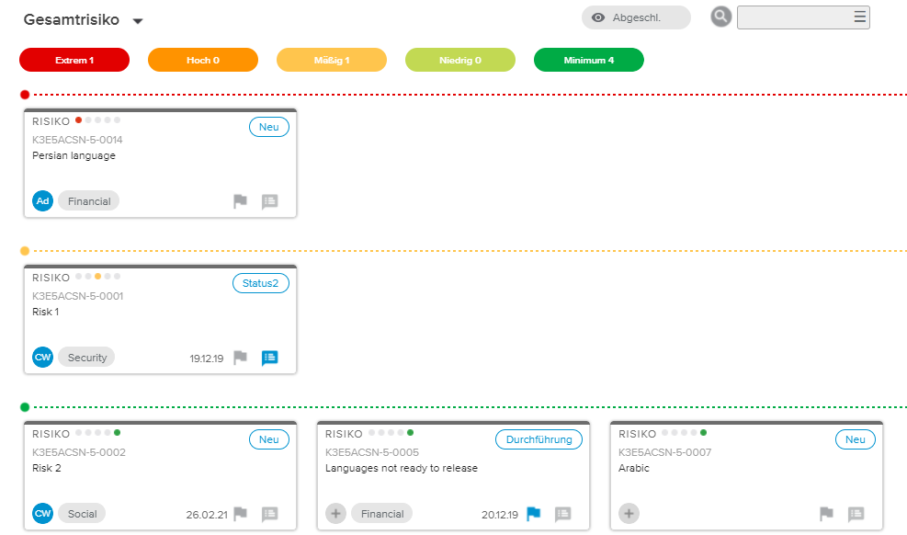
Task: Click blue flag on Languages not ready card
Action: 534,514
